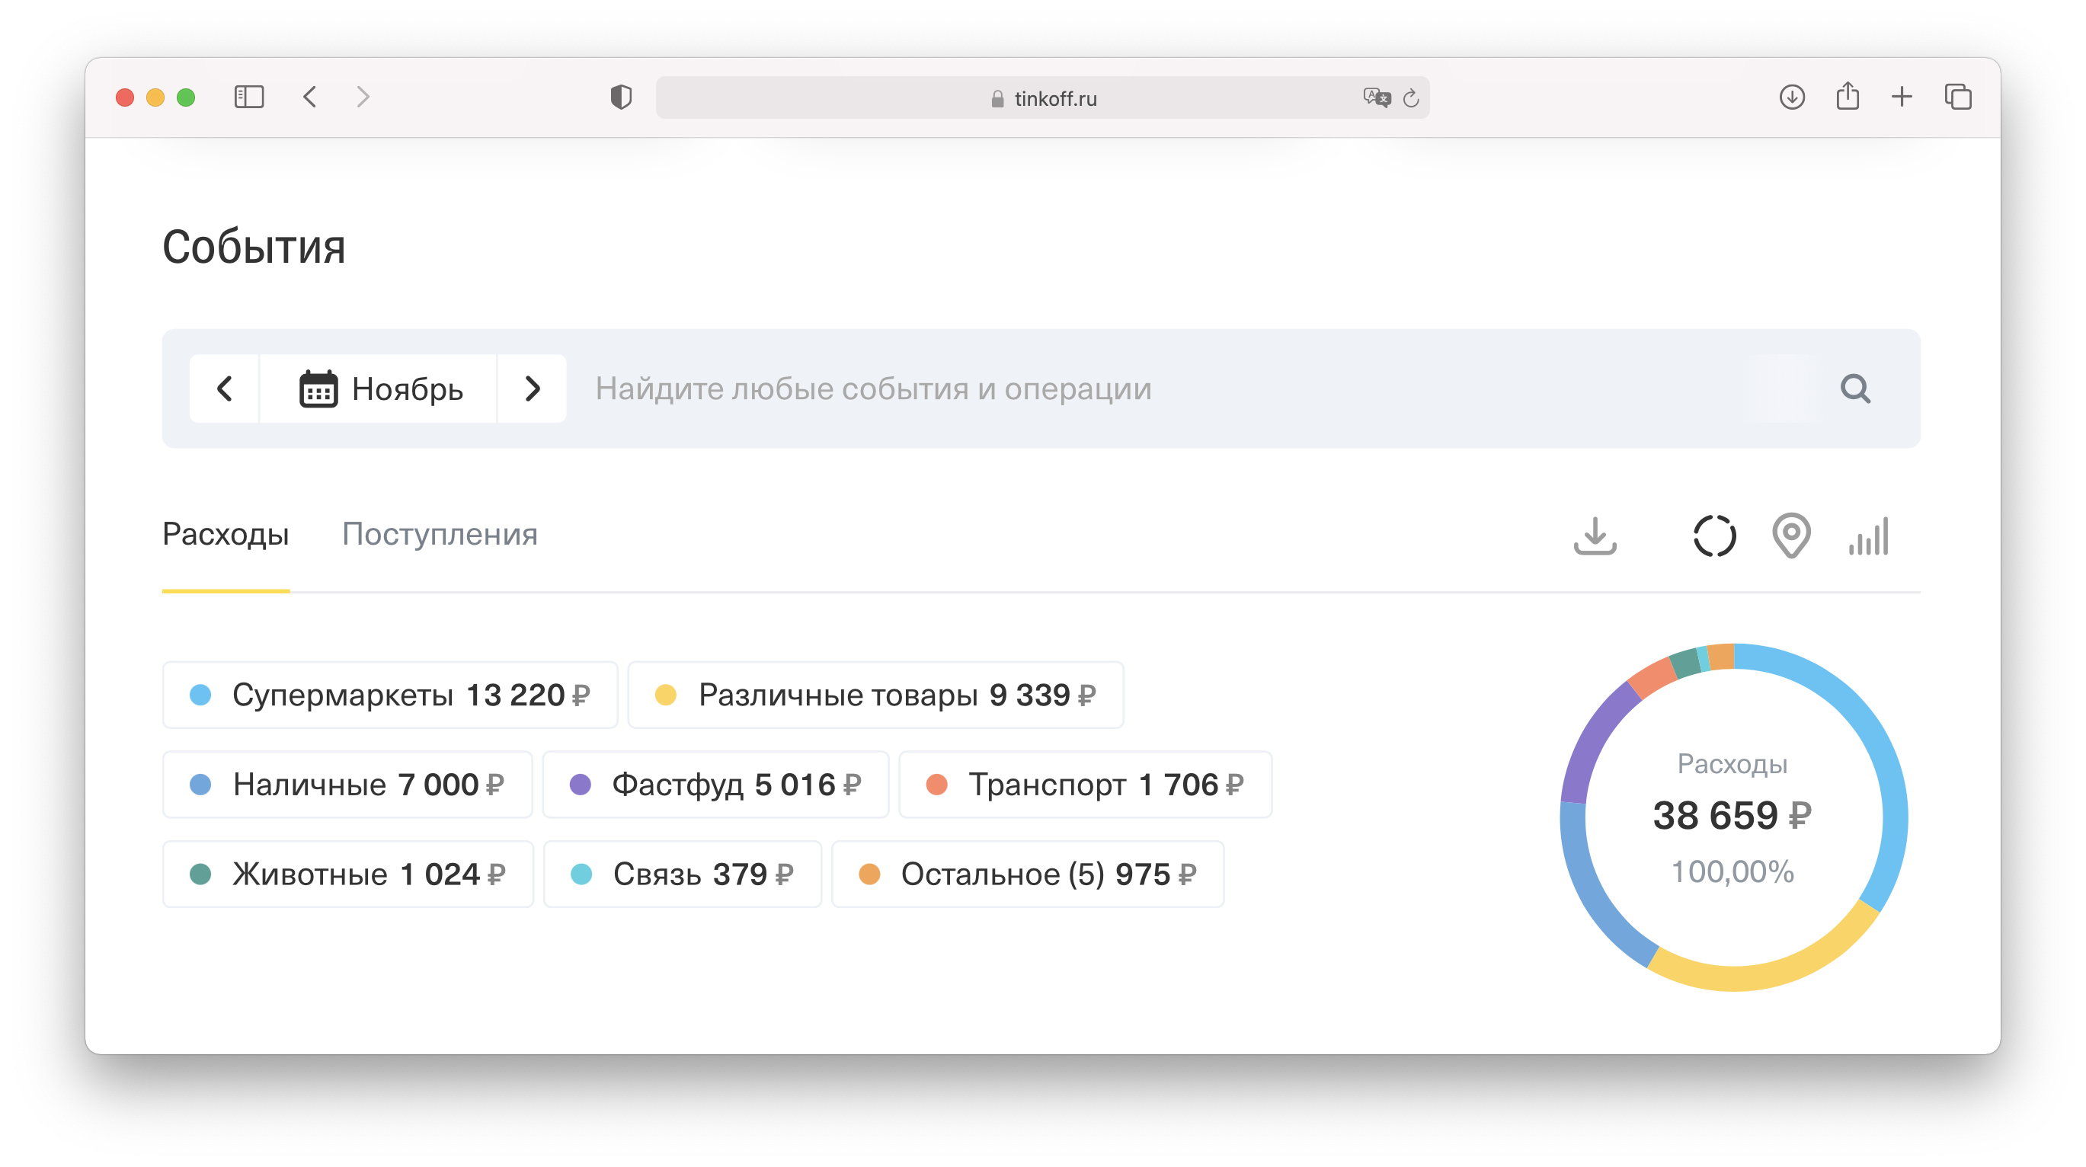Filter by Животные category
This screenshot has width=2086, height=1167.
(347, 874)
